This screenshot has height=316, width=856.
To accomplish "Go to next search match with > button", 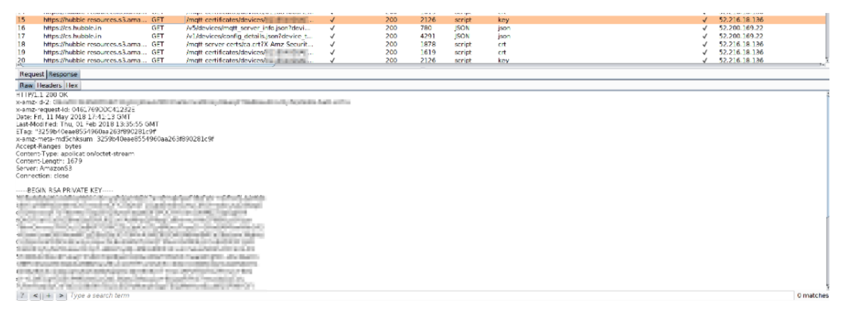I will tap(62, 296).
